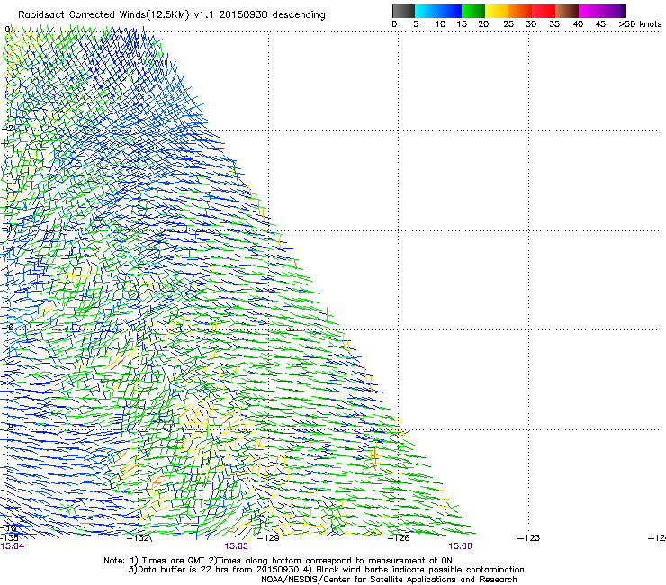Click the gray 0-5 knots color swatch

tap(403, 11)
